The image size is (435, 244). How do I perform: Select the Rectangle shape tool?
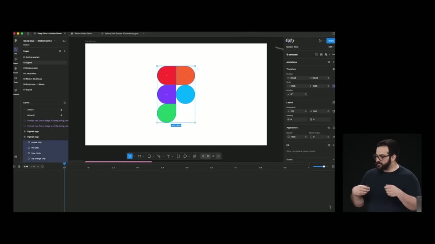pyautogui.click(x=149, y=156)
